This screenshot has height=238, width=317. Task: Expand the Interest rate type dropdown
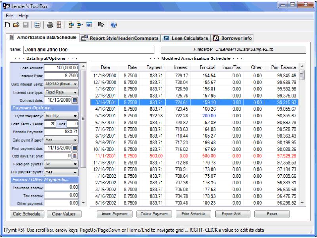pyautogui.click(x=75, y=92)
